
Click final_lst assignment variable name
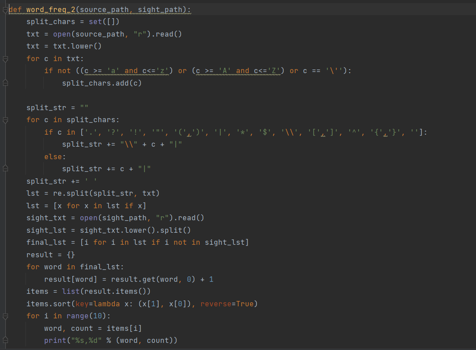click(x=46, y=243)
